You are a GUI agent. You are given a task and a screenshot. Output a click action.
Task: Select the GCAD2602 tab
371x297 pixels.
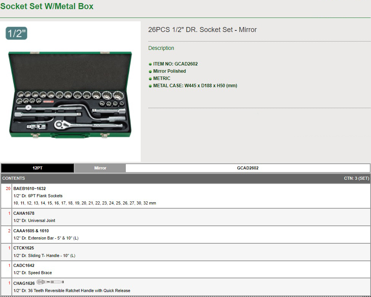[x=248, y=168]
